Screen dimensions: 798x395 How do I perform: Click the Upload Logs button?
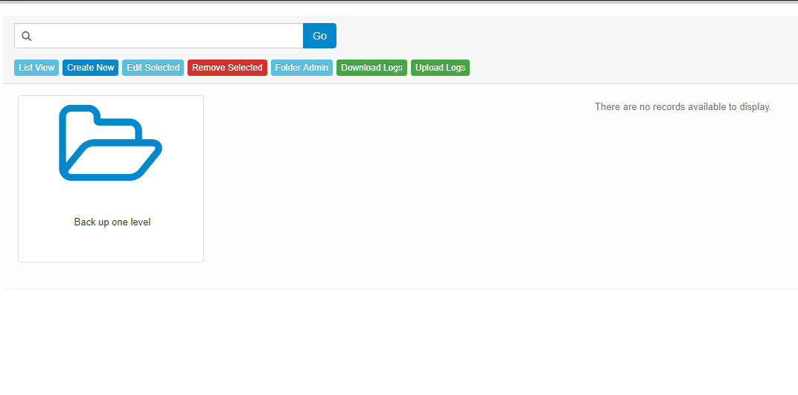(440, 68)
